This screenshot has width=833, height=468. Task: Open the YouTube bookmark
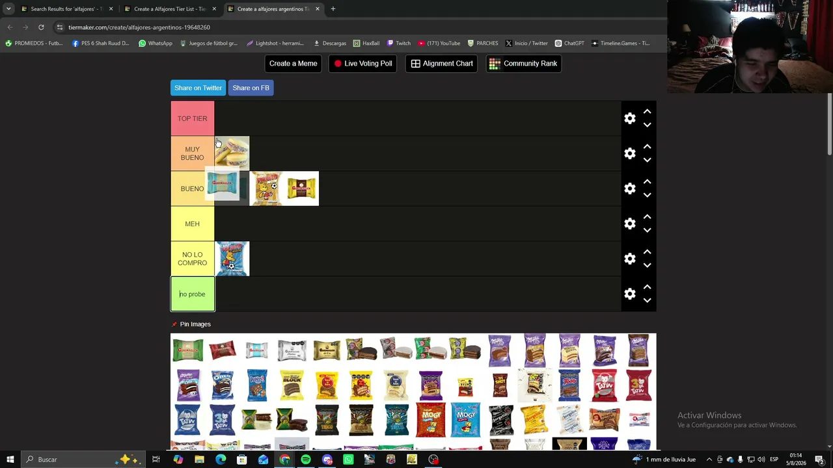(439, 44)
